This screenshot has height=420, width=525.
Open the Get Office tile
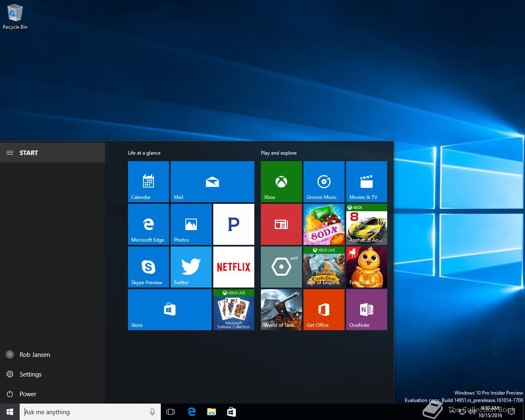324,310
